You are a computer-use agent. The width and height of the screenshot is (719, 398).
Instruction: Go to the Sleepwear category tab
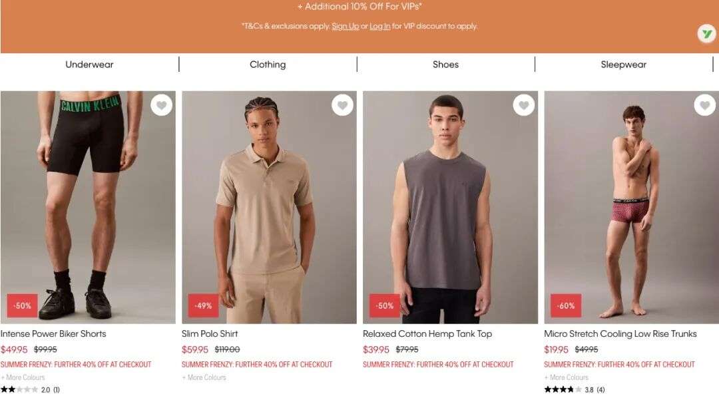pos(624,65)
